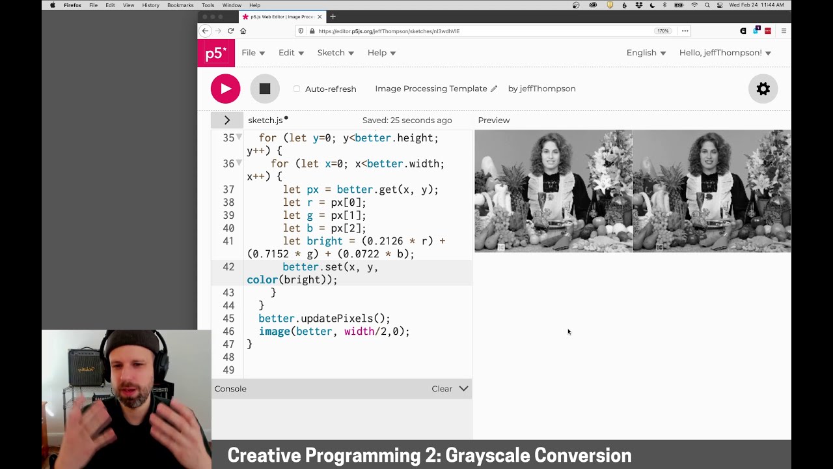Select the sketch.js file tab label
This screenshot has width=833, height=469.
(x=265, y=120)
